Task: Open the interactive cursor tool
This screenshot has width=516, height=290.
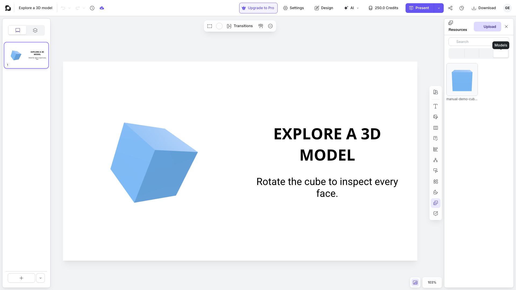Action: click(436, 171)
